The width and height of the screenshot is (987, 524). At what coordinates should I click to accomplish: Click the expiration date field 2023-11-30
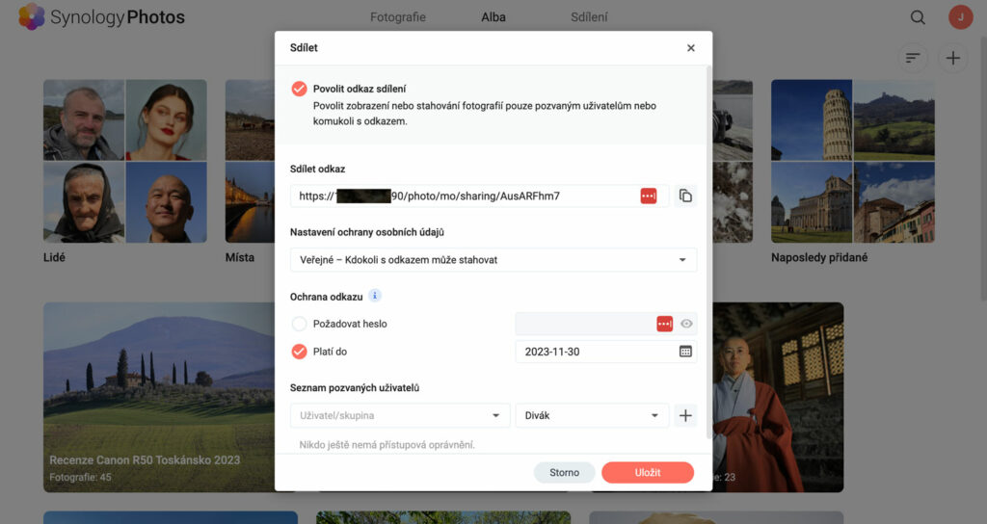[x=593, y=352]
